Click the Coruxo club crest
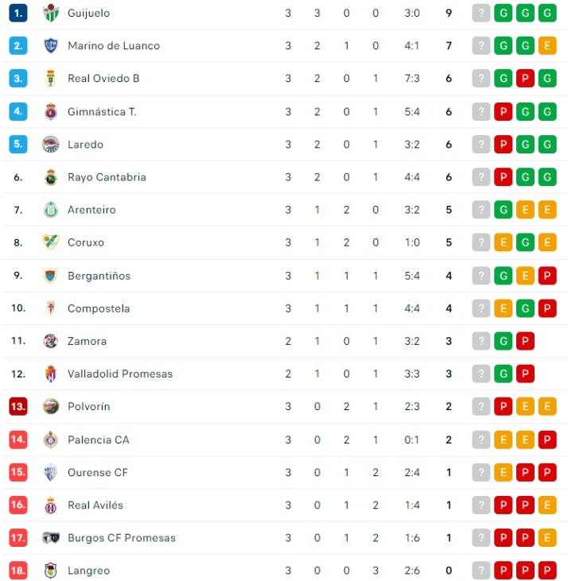The height and width of the screenshot is (581, 568). click(x=51, y=242)
